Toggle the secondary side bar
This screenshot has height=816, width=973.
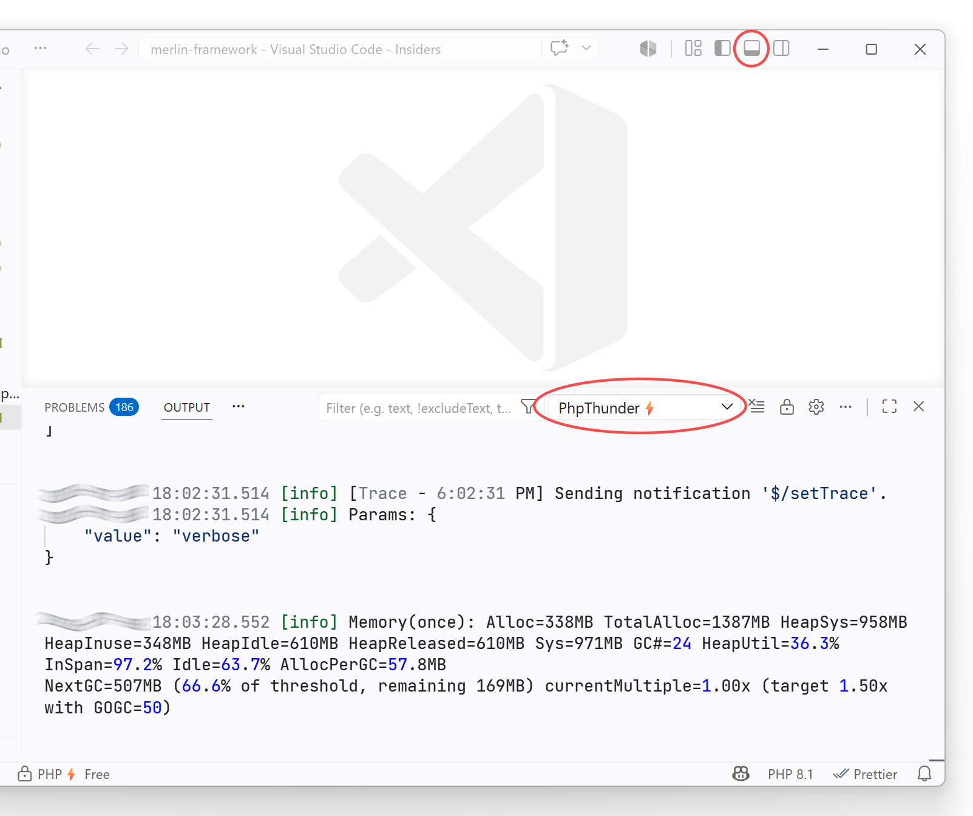[x=781, y=48]
